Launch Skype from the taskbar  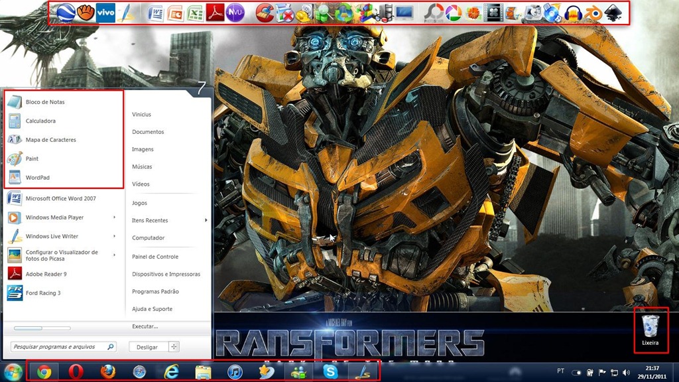click(x=331, y=372)
